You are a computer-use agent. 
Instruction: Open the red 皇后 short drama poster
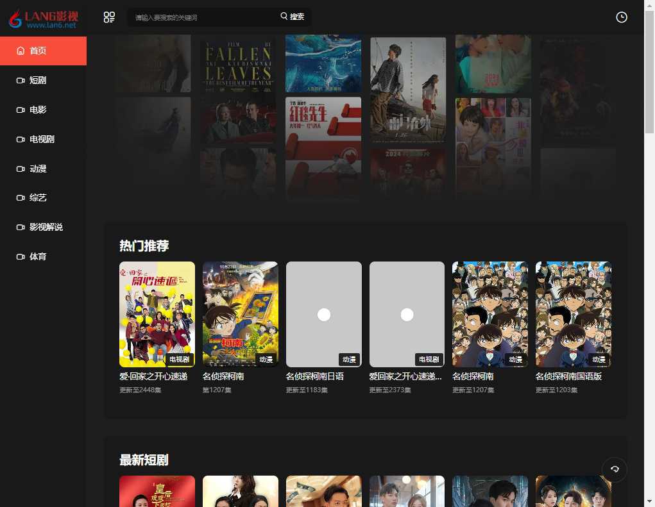click(x=157, y=491)
